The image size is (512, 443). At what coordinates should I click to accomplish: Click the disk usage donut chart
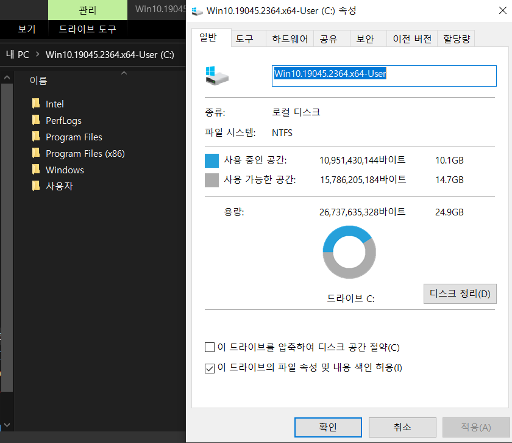[349, 252]
